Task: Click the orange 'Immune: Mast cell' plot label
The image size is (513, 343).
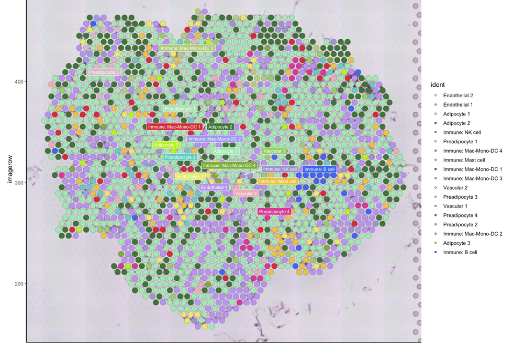Action: [x=277, y=181]
